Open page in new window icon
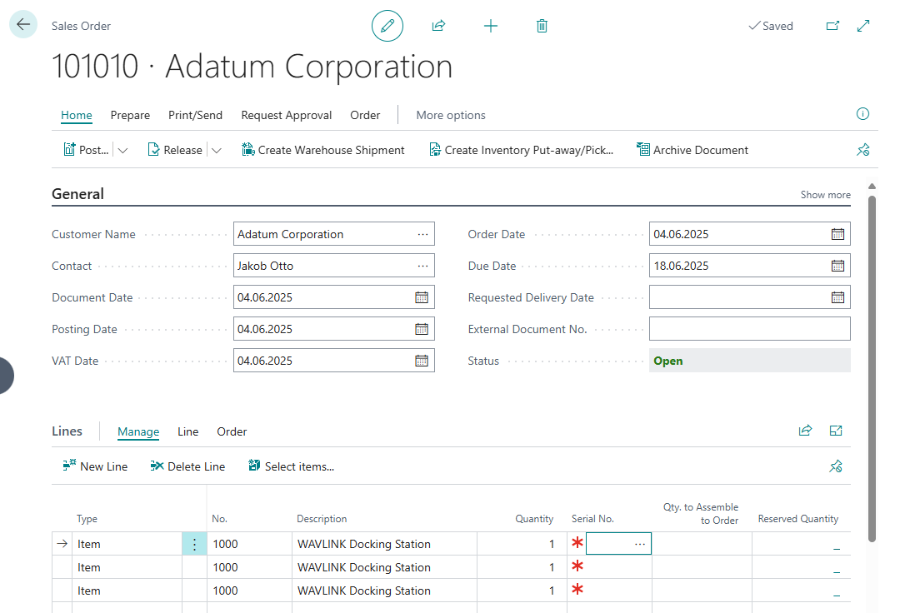 coord(832,26)
